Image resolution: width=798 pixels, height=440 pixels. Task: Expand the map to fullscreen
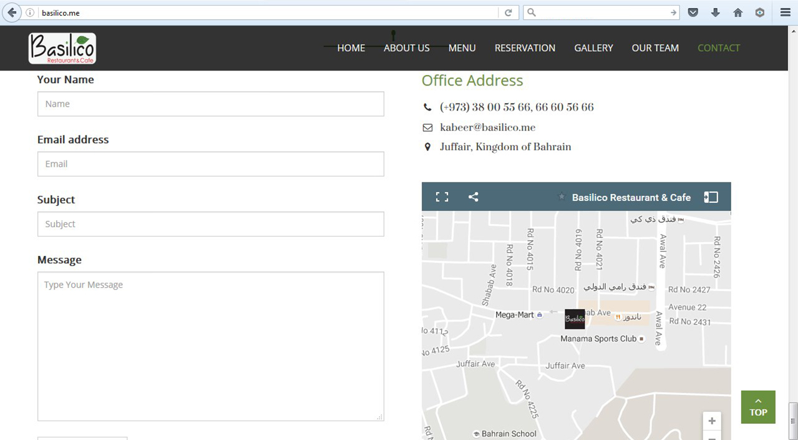pyautogui.click(x=442, y=197)
